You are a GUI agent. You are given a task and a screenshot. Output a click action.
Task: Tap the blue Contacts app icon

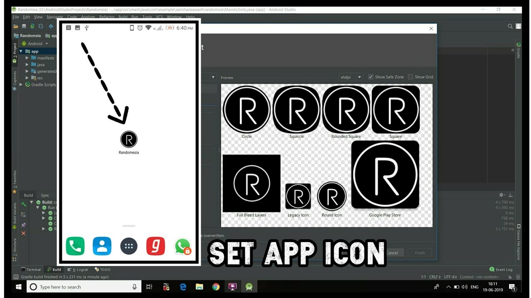102,246
